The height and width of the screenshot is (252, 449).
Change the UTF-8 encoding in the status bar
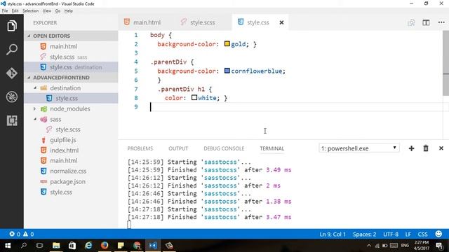pos(391,234)
